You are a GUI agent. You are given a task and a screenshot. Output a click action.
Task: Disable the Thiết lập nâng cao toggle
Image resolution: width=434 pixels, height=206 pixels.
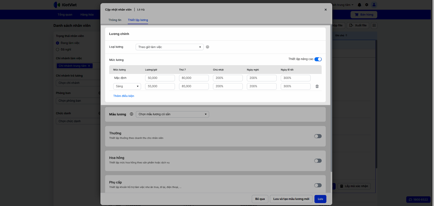coord(318,59)
